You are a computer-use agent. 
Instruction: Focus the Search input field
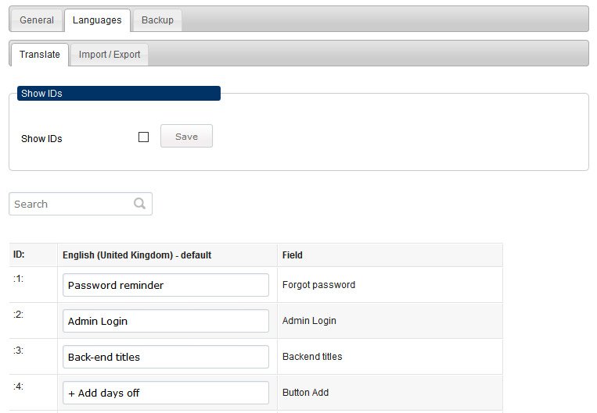[81, 204]
